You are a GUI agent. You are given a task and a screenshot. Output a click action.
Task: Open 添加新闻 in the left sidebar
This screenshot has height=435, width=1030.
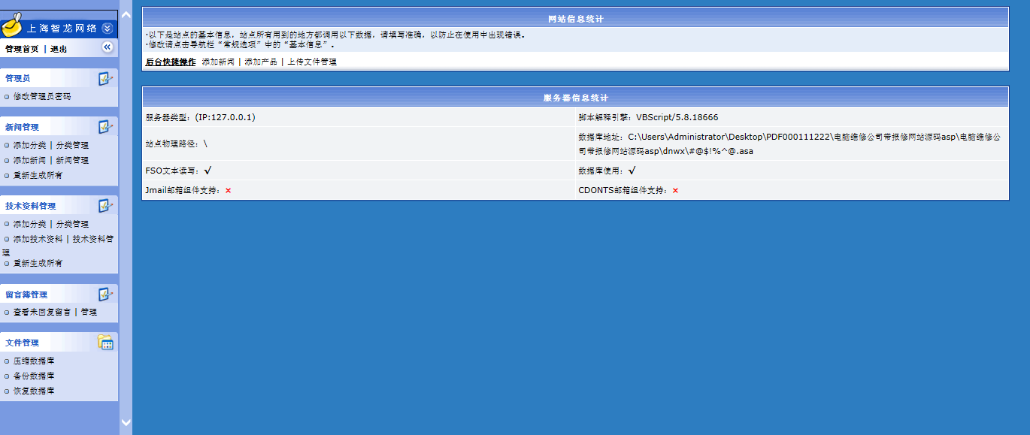29,161
